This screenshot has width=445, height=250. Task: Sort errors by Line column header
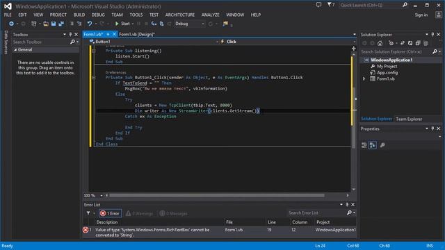click(272, 222)
